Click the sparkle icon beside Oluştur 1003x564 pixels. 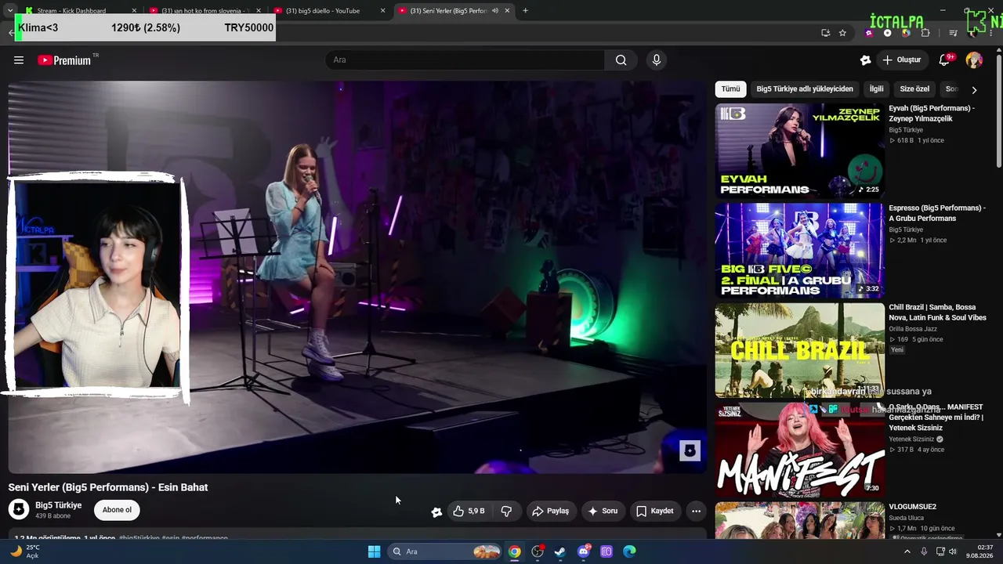tap(865, 60)
